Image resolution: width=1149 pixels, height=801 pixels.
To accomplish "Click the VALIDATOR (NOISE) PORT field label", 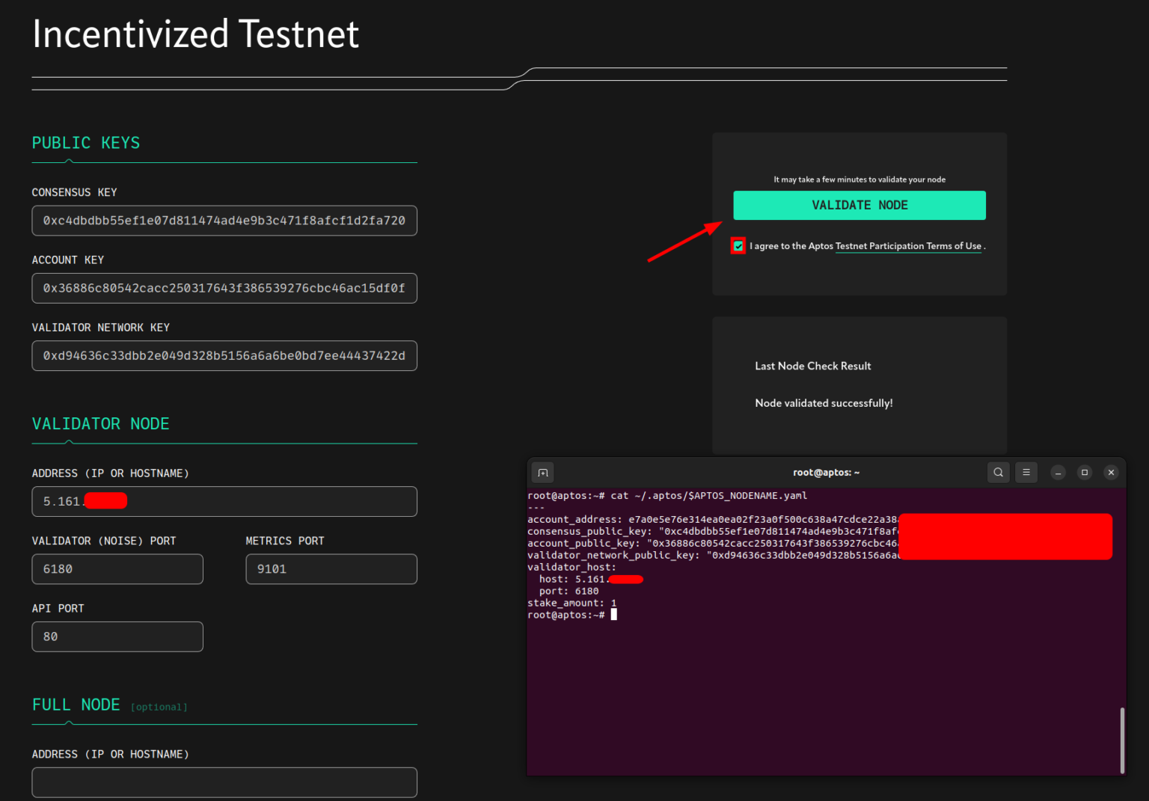I will coord(104,541).
